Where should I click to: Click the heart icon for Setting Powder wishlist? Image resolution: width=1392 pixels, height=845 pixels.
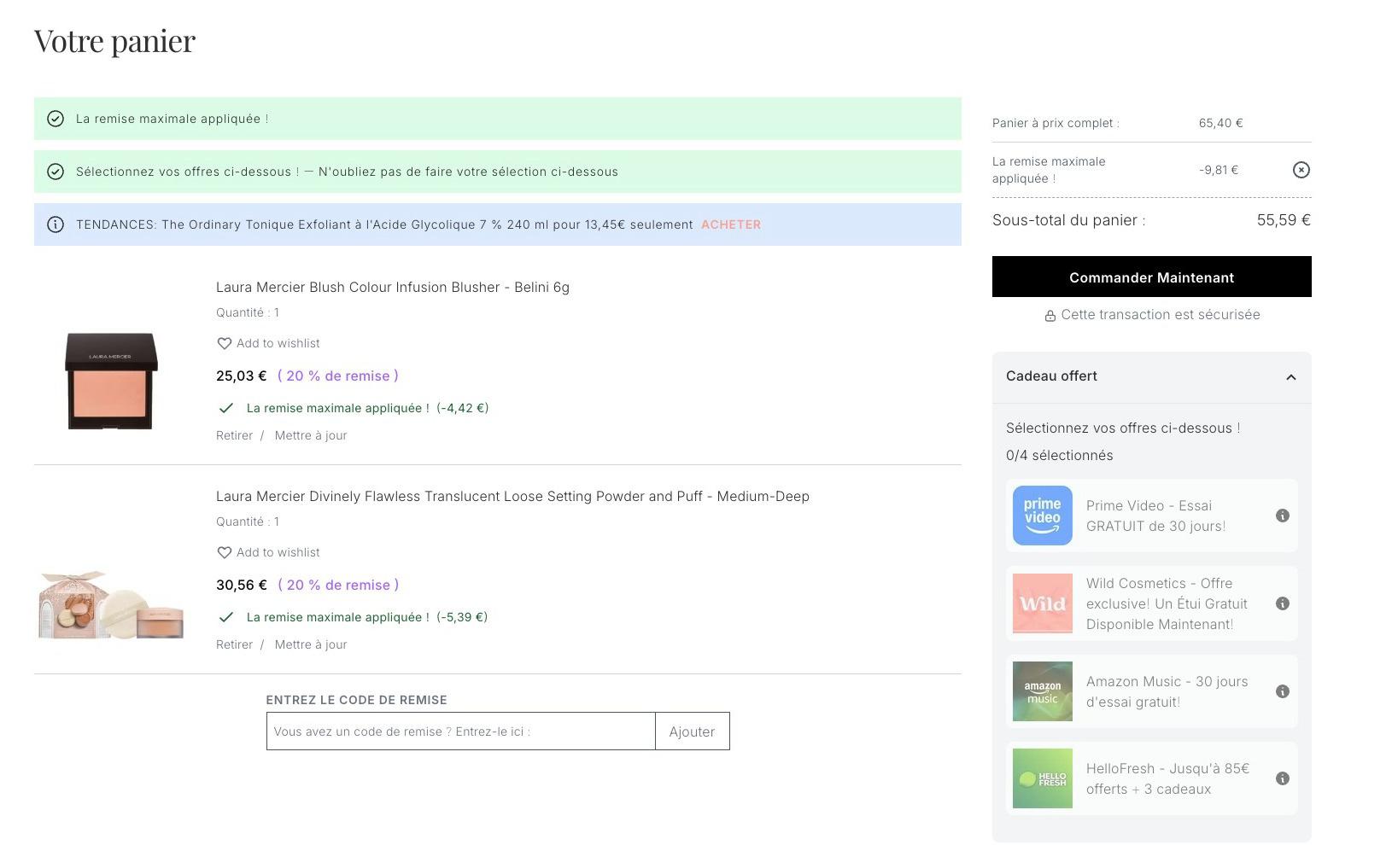[224, 552]
